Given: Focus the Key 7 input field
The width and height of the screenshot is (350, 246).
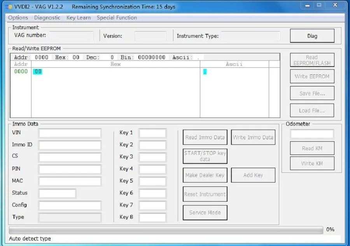Looking at the screenshot, I should click(152, 206).
